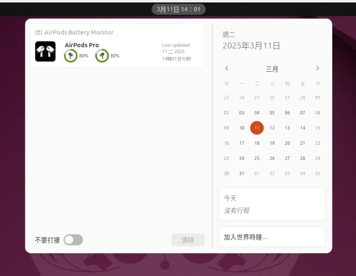This screenshot has height=276, width=356.
Task: Select March 19 in calendar
Action: click(272, 143)
